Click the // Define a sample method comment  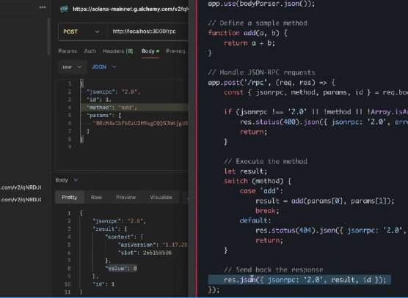pyautogui.click(x=258, y=23)
